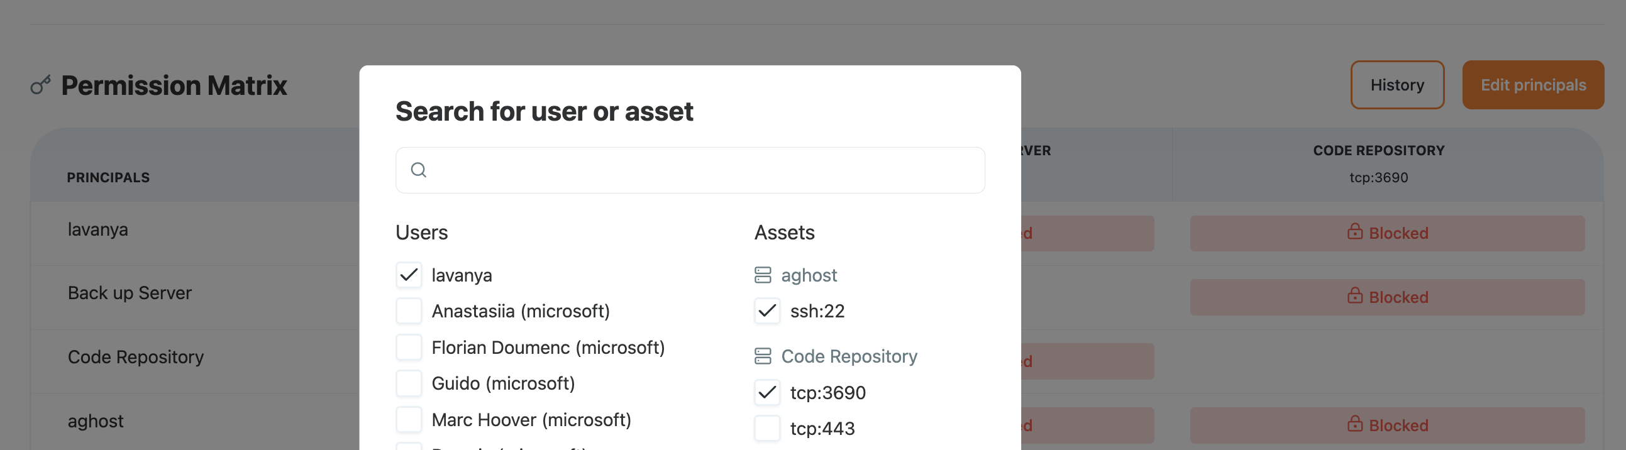Check the Anastasiia (microsoft) checkbox
Image resolution: width=1626 pixels, height=450 pixels.
point(409,311)
